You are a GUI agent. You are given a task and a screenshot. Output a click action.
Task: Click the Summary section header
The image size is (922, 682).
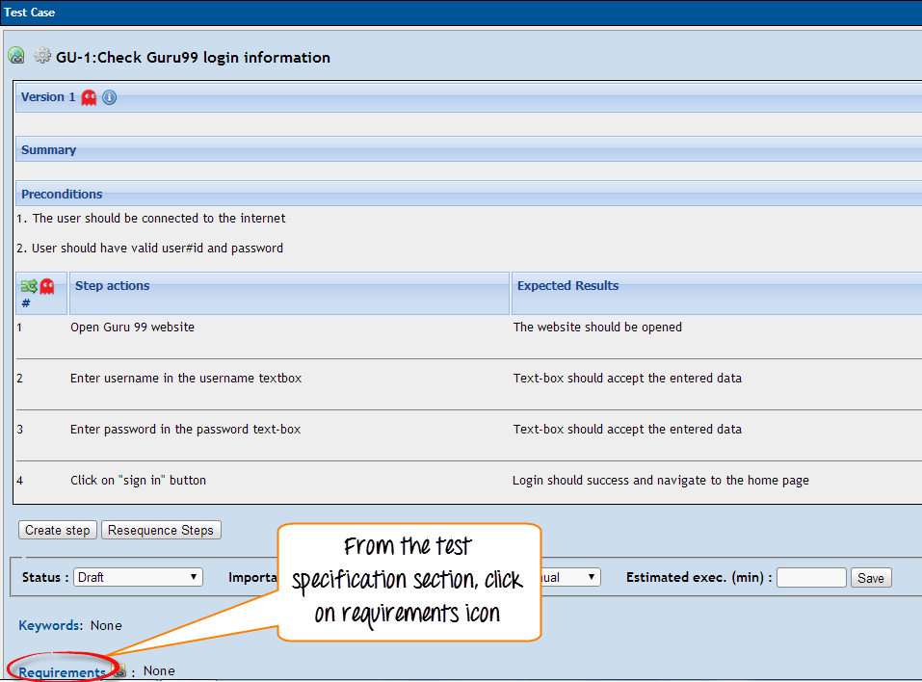(x=49, y=150)
